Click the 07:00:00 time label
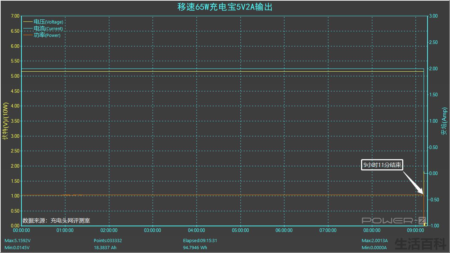 pos(328,231)
